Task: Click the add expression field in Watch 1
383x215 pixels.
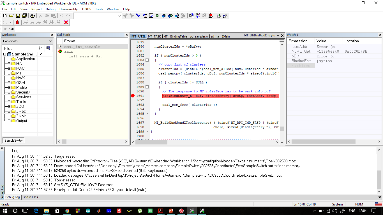Action: [x=301, y=66]
